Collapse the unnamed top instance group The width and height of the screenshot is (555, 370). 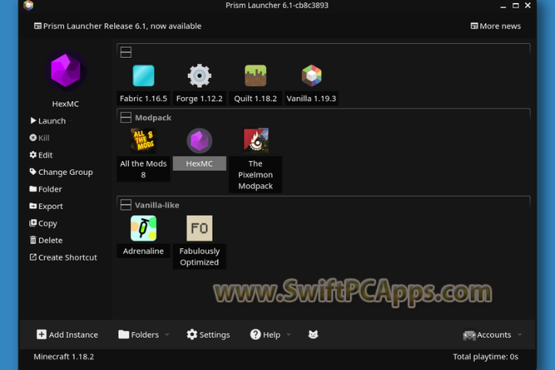click(126, 52)
